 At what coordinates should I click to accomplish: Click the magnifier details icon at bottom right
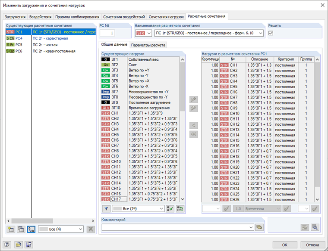tap(315, 227)
